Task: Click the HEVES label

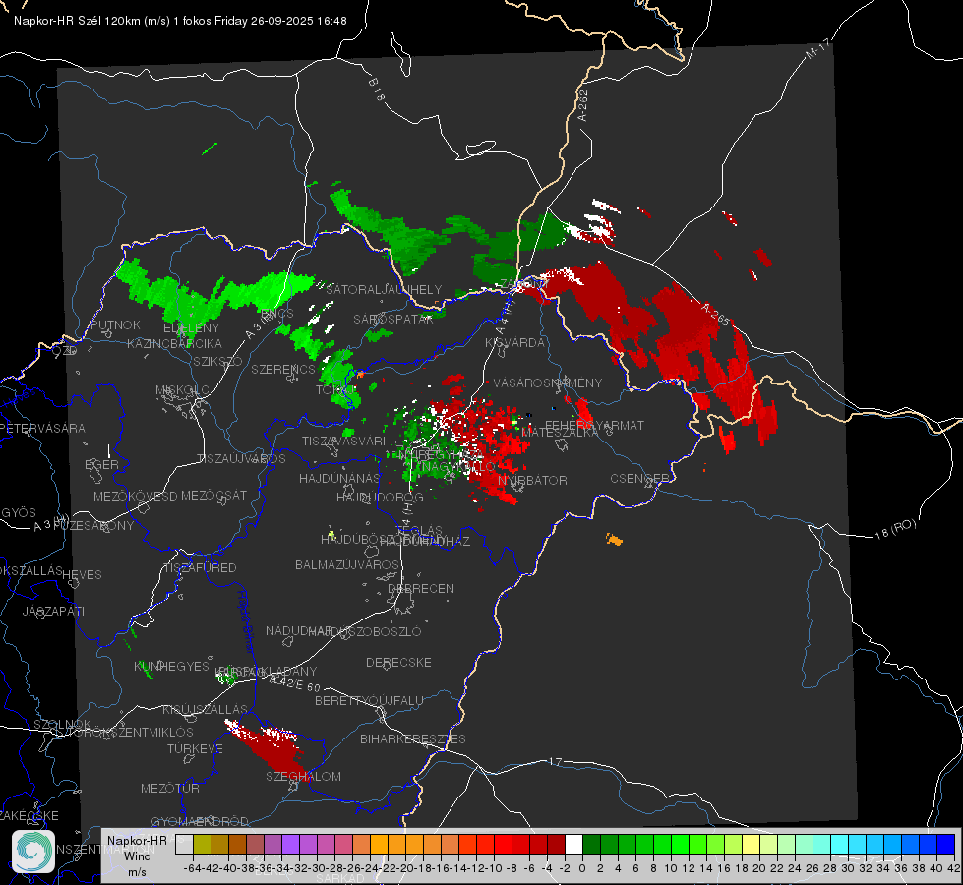Action: click(x=83, y=575)
